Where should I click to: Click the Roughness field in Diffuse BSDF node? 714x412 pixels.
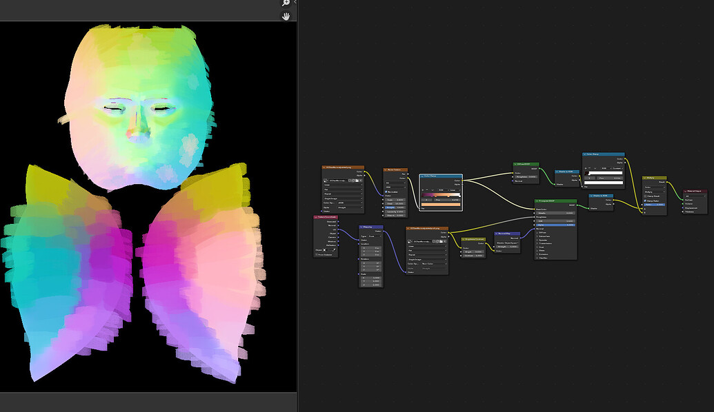[x=526, y=177]
